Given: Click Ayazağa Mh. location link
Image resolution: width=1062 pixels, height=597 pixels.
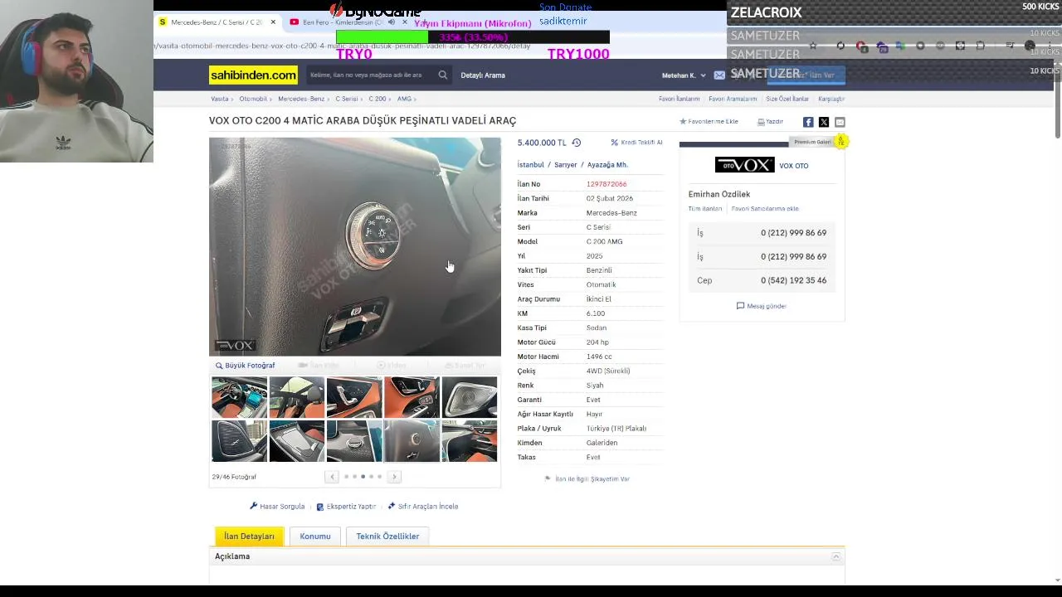Looking at the screenshot, I should pos(607,165).
